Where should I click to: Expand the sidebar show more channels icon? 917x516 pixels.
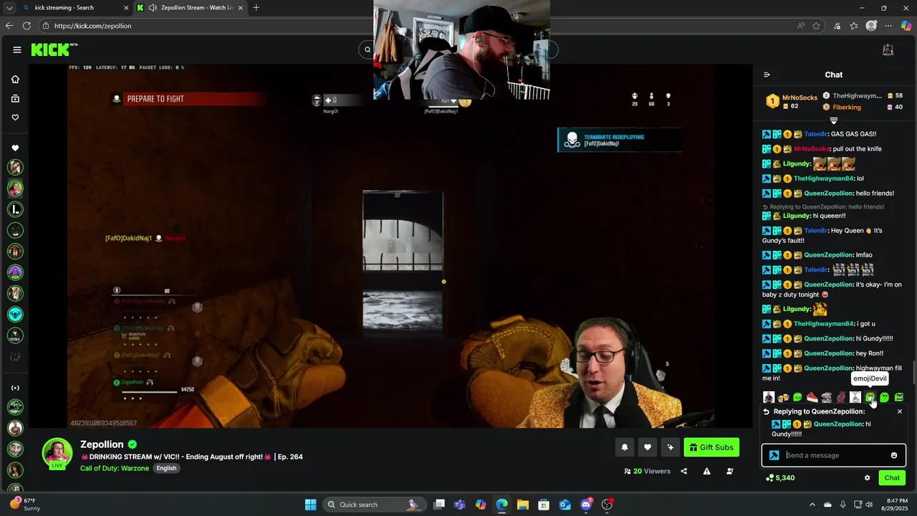point(15,388)
